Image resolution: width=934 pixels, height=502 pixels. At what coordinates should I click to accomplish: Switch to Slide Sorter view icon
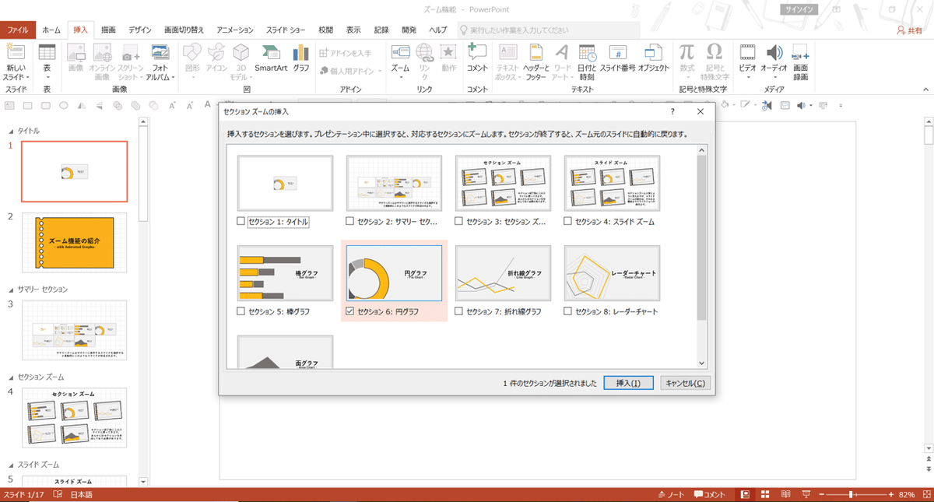[x=766, y=495]
